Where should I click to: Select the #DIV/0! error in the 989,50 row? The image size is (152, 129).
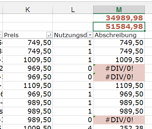click(119, 120)
